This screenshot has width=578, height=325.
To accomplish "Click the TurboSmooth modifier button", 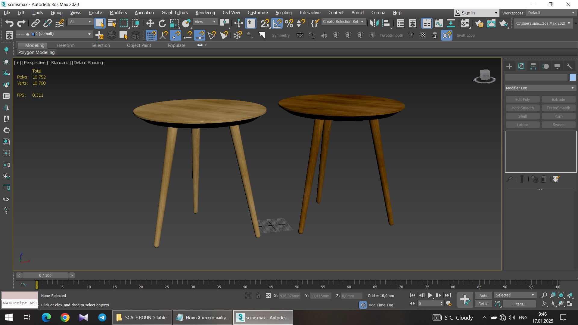I will 558,108.
